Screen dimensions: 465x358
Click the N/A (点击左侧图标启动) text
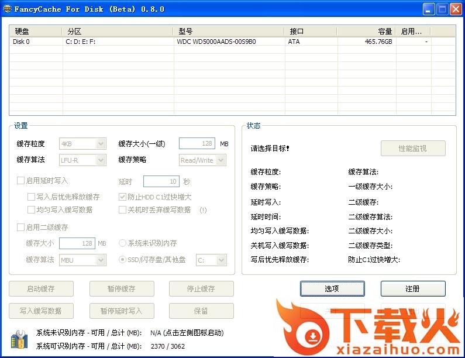point(187,333)
